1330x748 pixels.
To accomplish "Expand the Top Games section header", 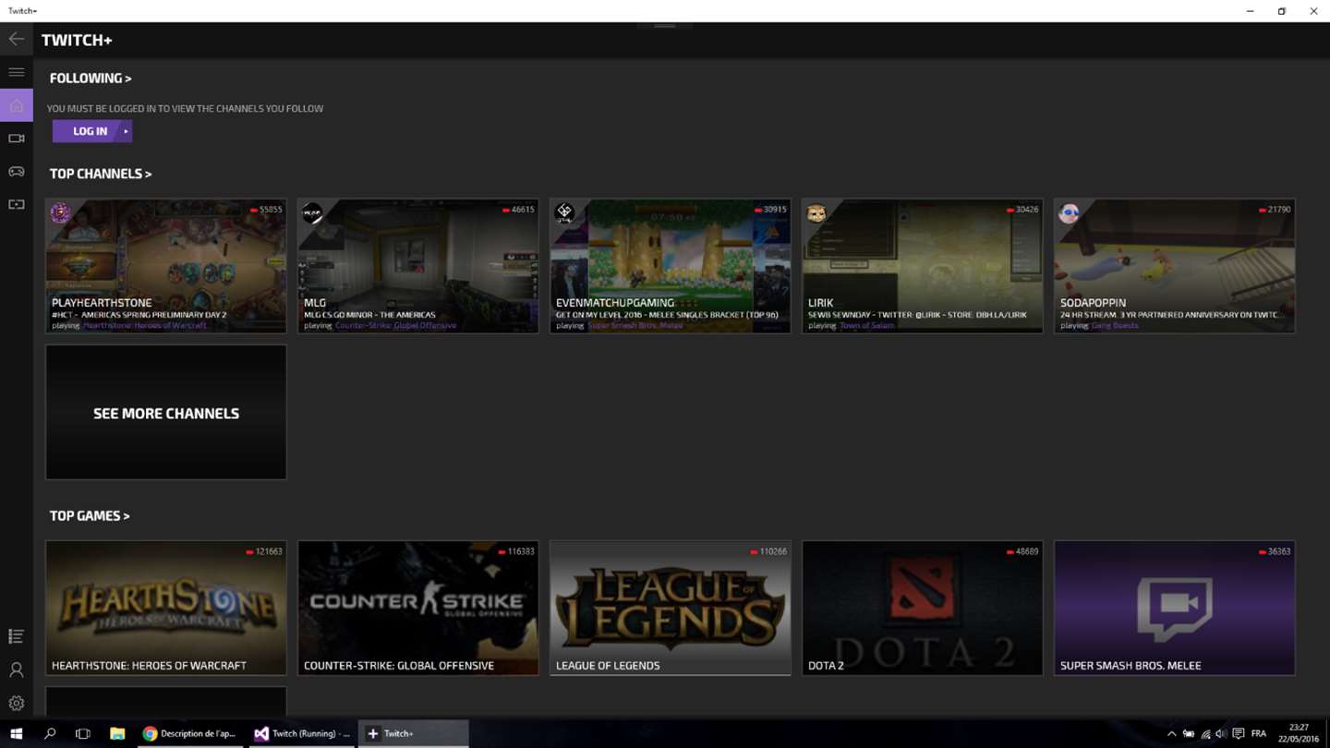I will click(x=90, y=516).
